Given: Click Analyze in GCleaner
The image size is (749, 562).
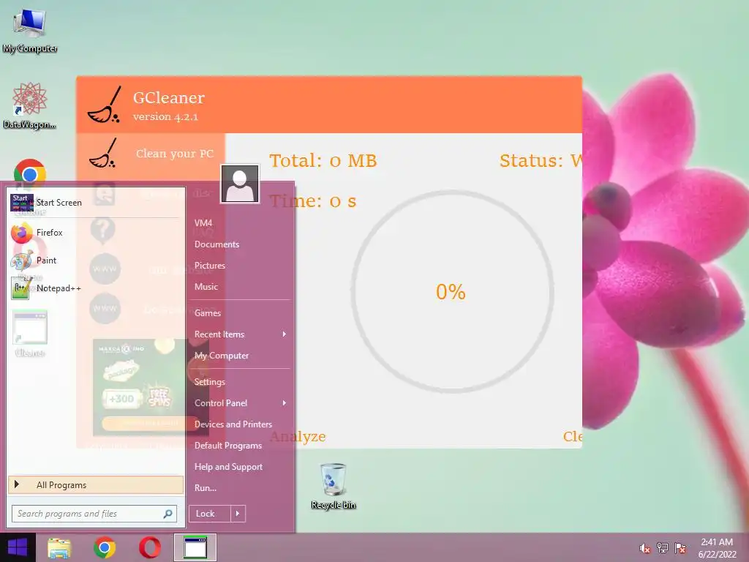Looking at the screenshot, I should (x=298, y=436).
